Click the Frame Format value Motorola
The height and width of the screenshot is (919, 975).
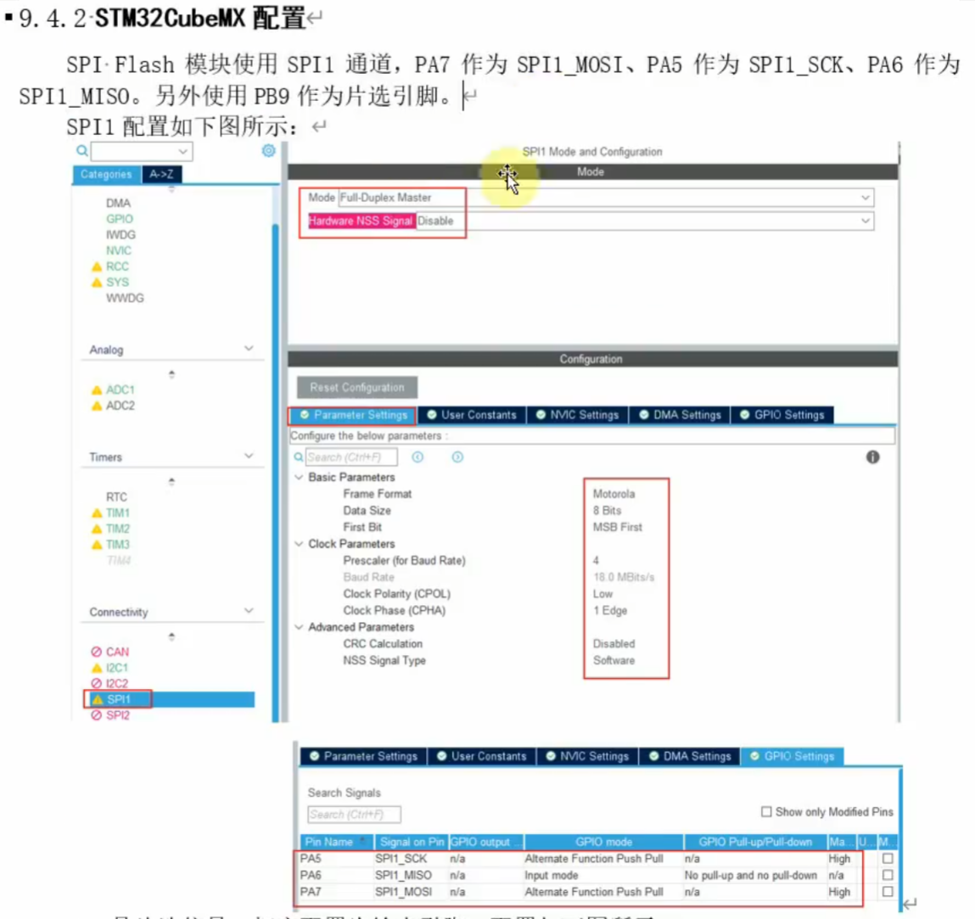(614, 494)
